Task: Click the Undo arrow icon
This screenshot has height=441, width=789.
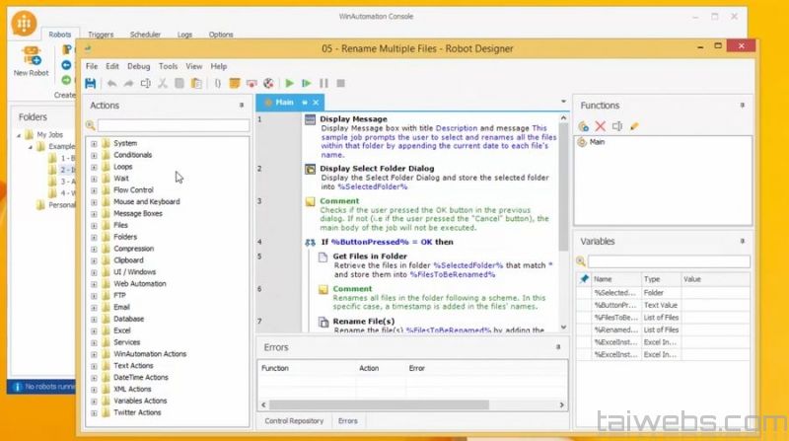Action: coord(110,84)
